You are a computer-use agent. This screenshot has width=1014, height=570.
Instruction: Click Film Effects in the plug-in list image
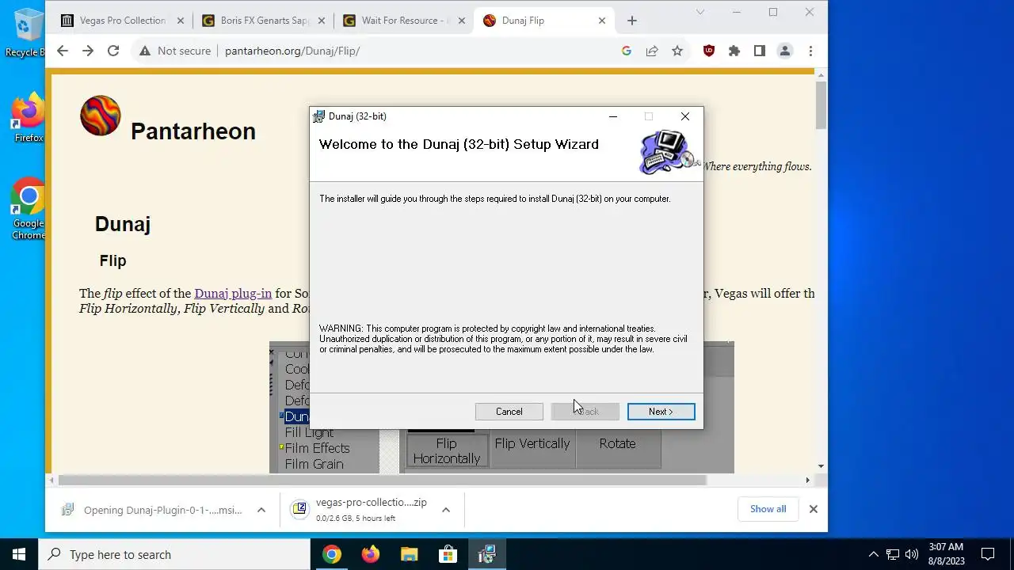(x=317, y=448)
